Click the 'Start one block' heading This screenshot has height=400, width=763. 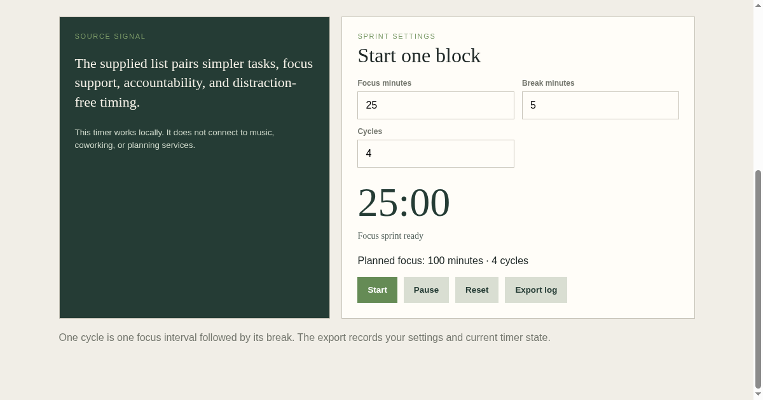click(x=419, y=56)
